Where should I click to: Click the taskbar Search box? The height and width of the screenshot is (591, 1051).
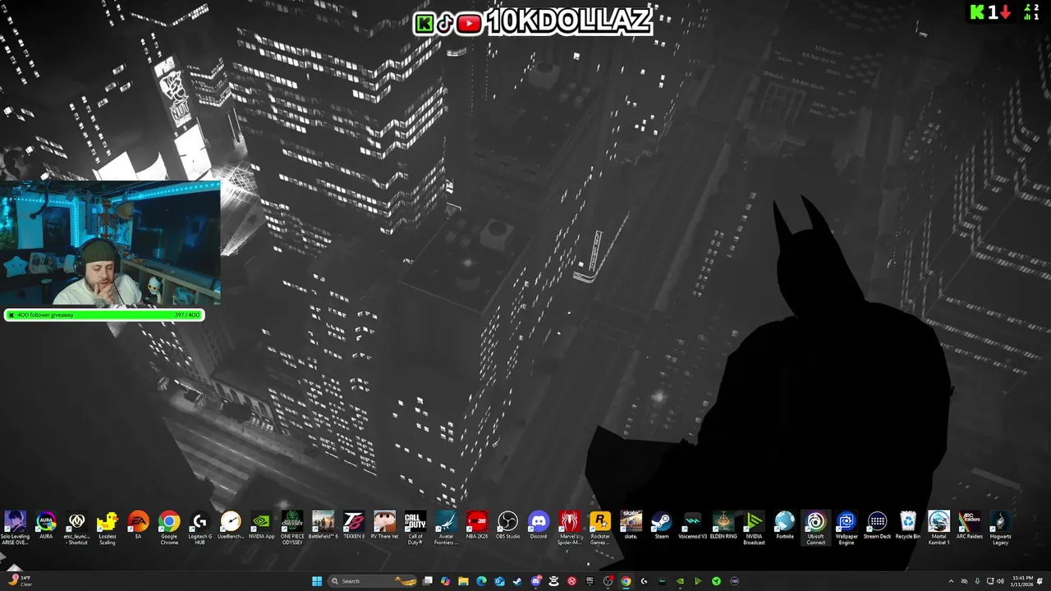click(372, 581)
